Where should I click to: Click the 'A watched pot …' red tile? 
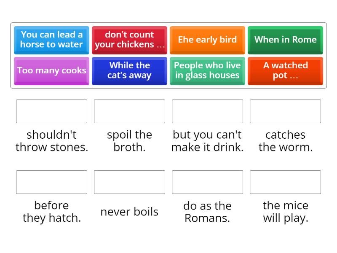click(x=285, y=71)
